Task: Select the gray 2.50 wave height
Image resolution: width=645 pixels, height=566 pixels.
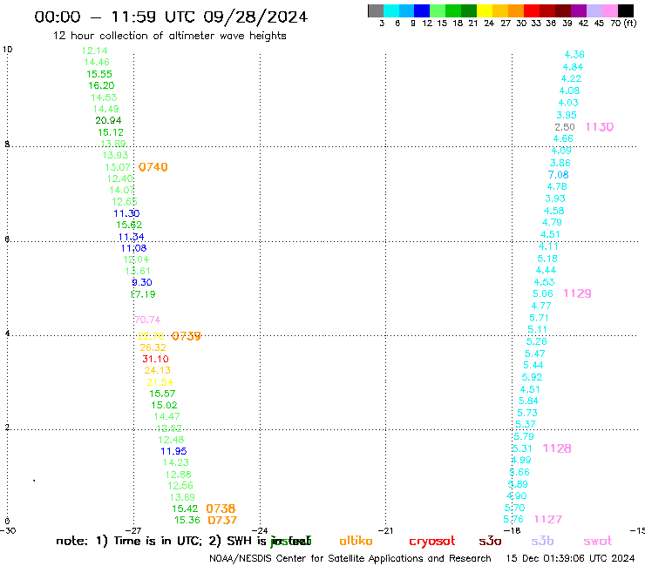Action: 565,127
